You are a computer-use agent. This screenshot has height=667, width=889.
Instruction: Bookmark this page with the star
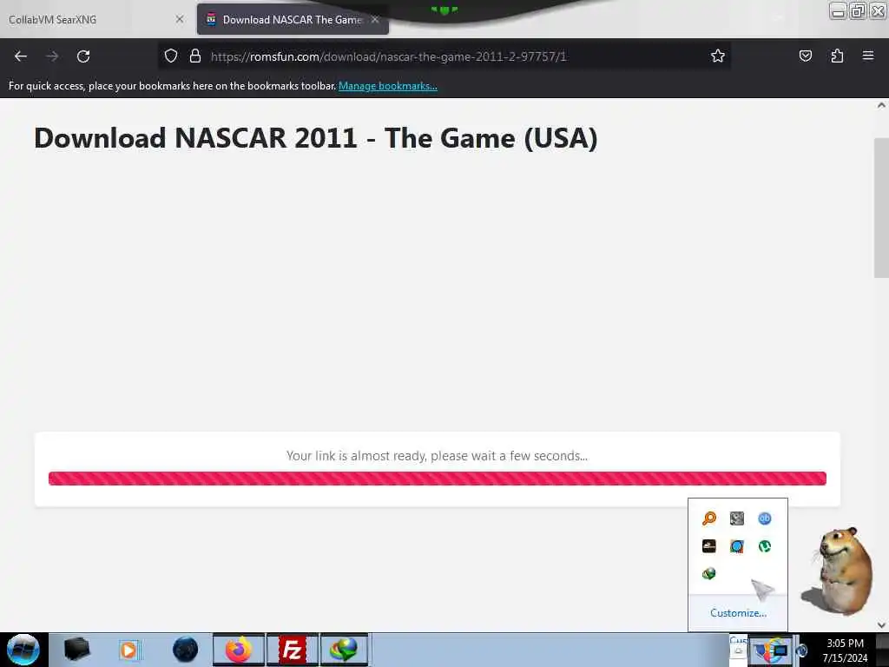[718, 56]
